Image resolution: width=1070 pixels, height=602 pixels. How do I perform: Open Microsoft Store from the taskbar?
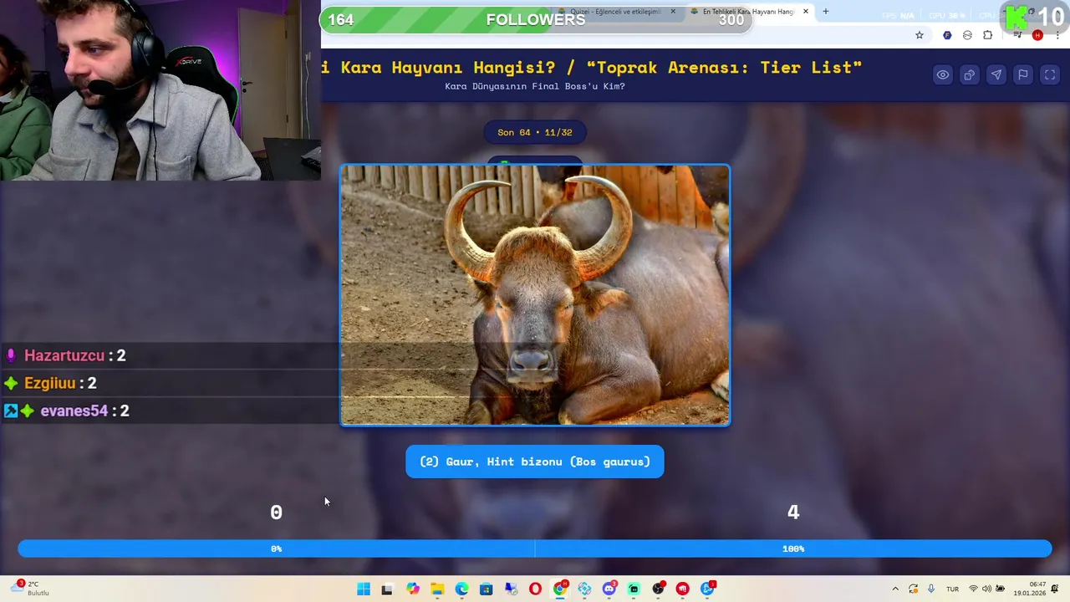pos(486,589)
